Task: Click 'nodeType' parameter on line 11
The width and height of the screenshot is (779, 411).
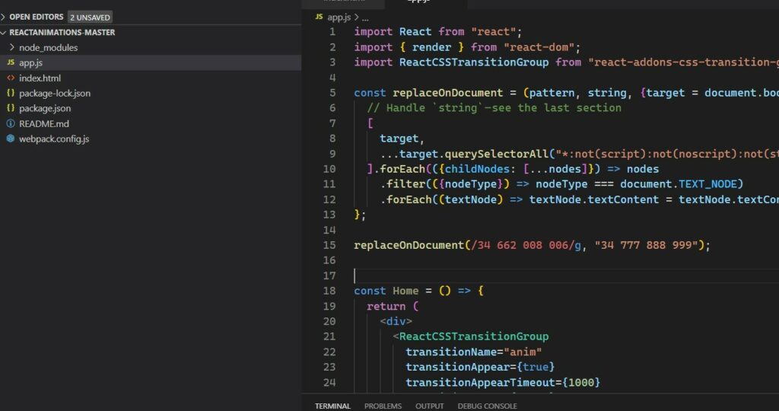Action: tap(470, 184)
